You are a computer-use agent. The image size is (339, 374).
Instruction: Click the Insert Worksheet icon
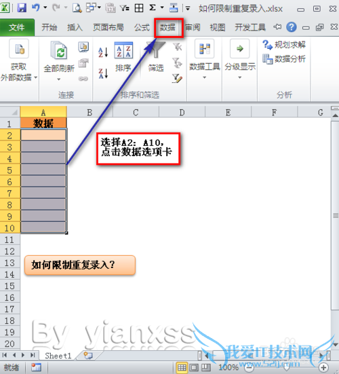click(88, 356)
